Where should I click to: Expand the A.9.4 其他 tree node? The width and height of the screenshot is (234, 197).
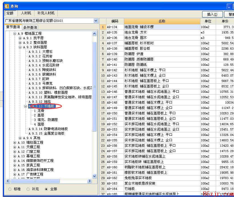pos(20,138)
